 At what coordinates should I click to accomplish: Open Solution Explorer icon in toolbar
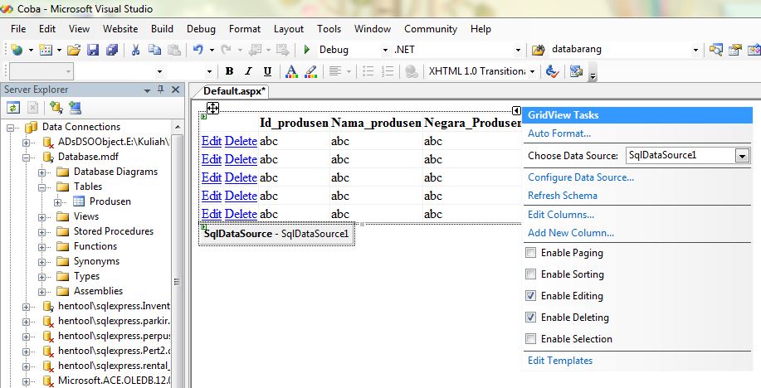click(716, 50)
